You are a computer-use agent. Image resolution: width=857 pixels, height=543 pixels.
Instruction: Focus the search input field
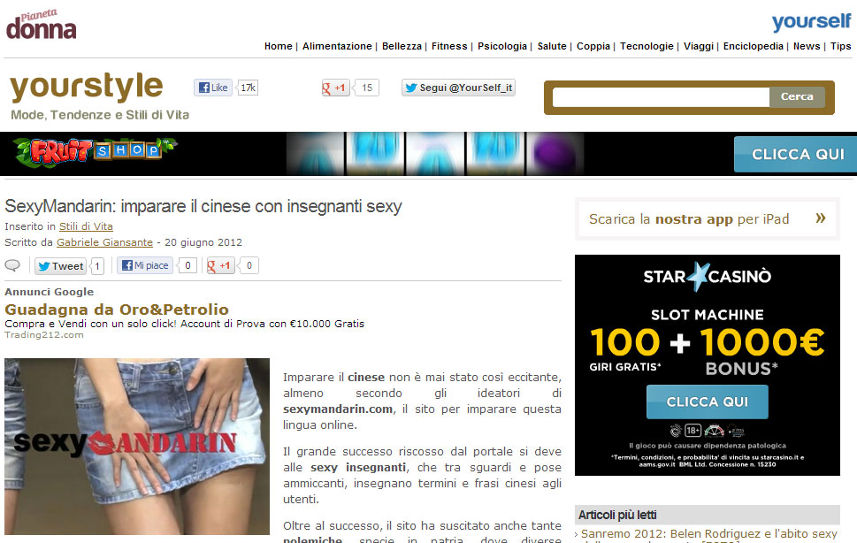[x=661, y=97]
